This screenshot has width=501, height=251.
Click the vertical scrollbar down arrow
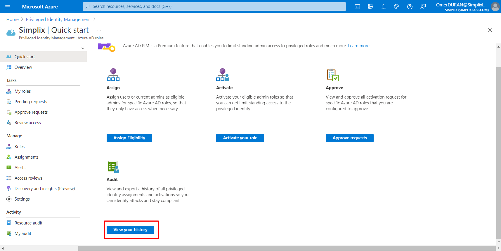pyautogui.click(x=499, y=242)
